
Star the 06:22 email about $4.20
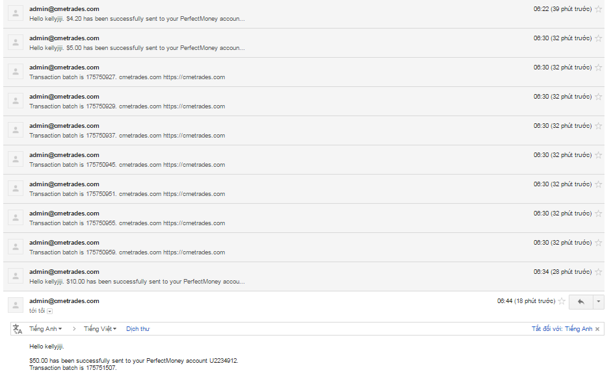599,9
